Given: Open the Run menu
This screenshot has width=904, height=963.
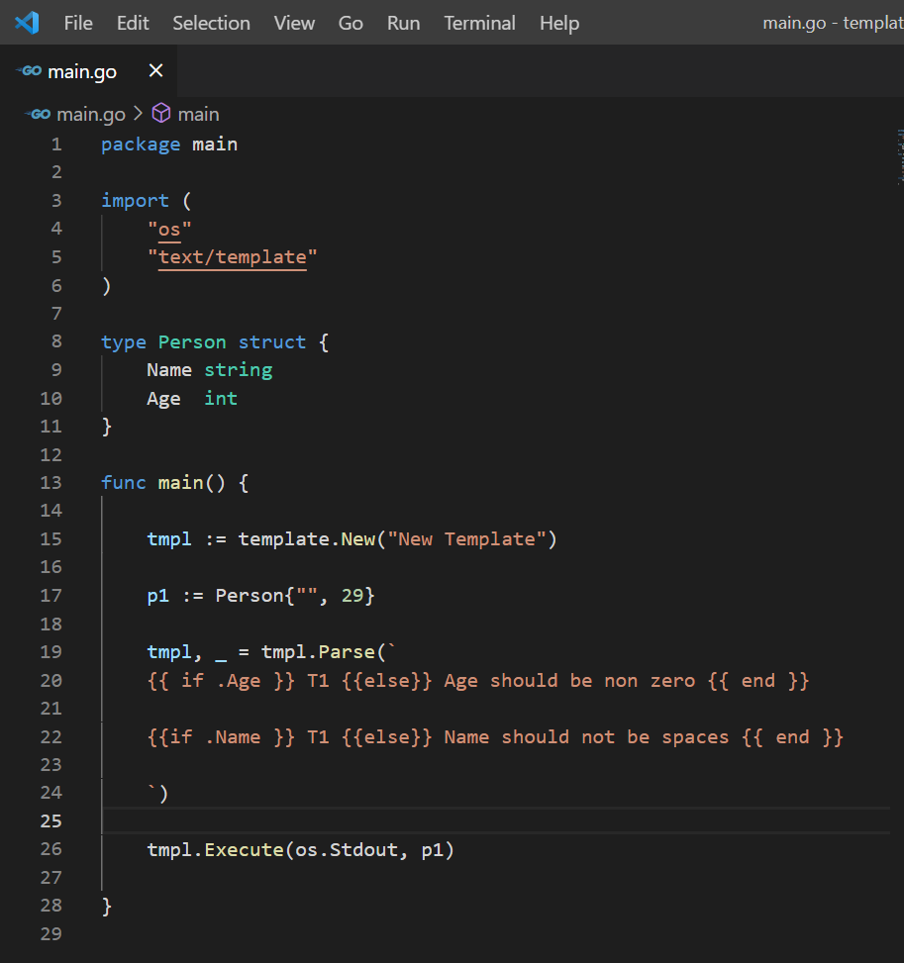Looking at the screenshot, I should 402,23.
